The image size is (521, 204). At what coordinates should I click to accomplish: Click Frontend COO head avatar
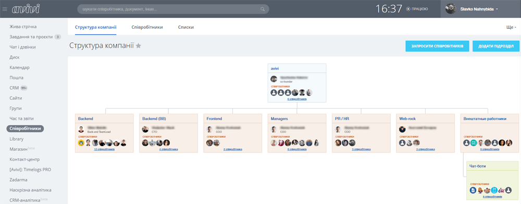coord(209,129)
